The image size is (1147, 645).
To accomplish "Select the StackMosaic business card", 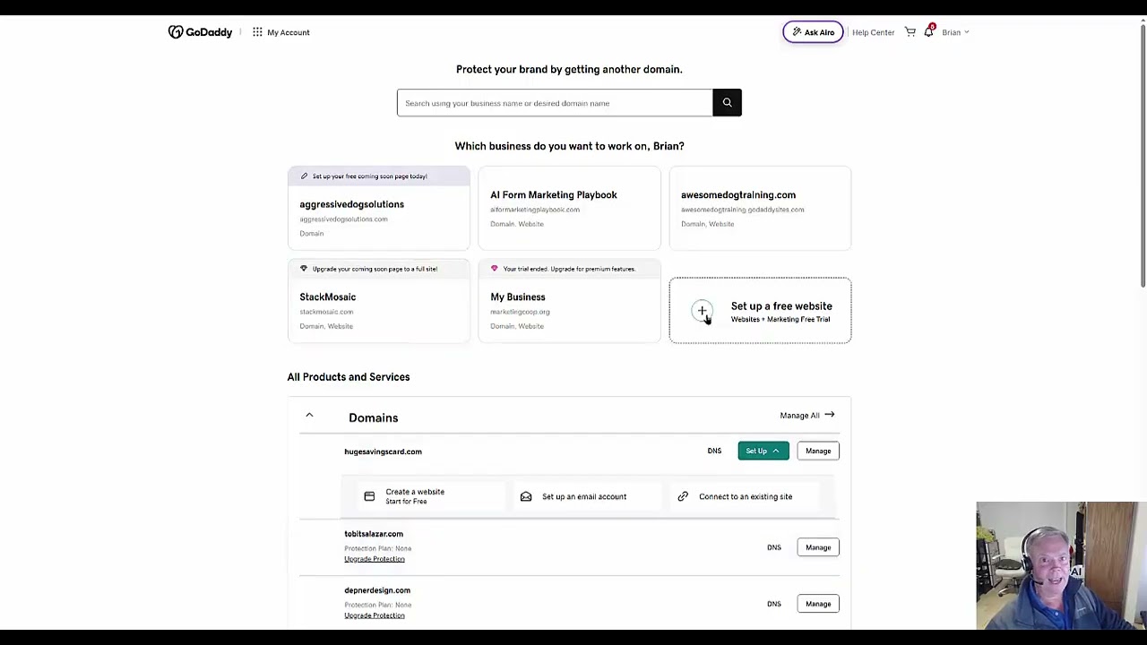I will [x=378, y=301].
